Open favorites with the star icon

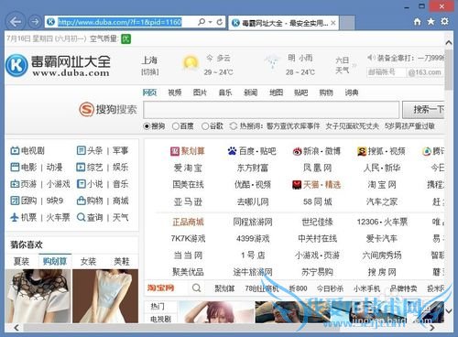coord(431,21)
